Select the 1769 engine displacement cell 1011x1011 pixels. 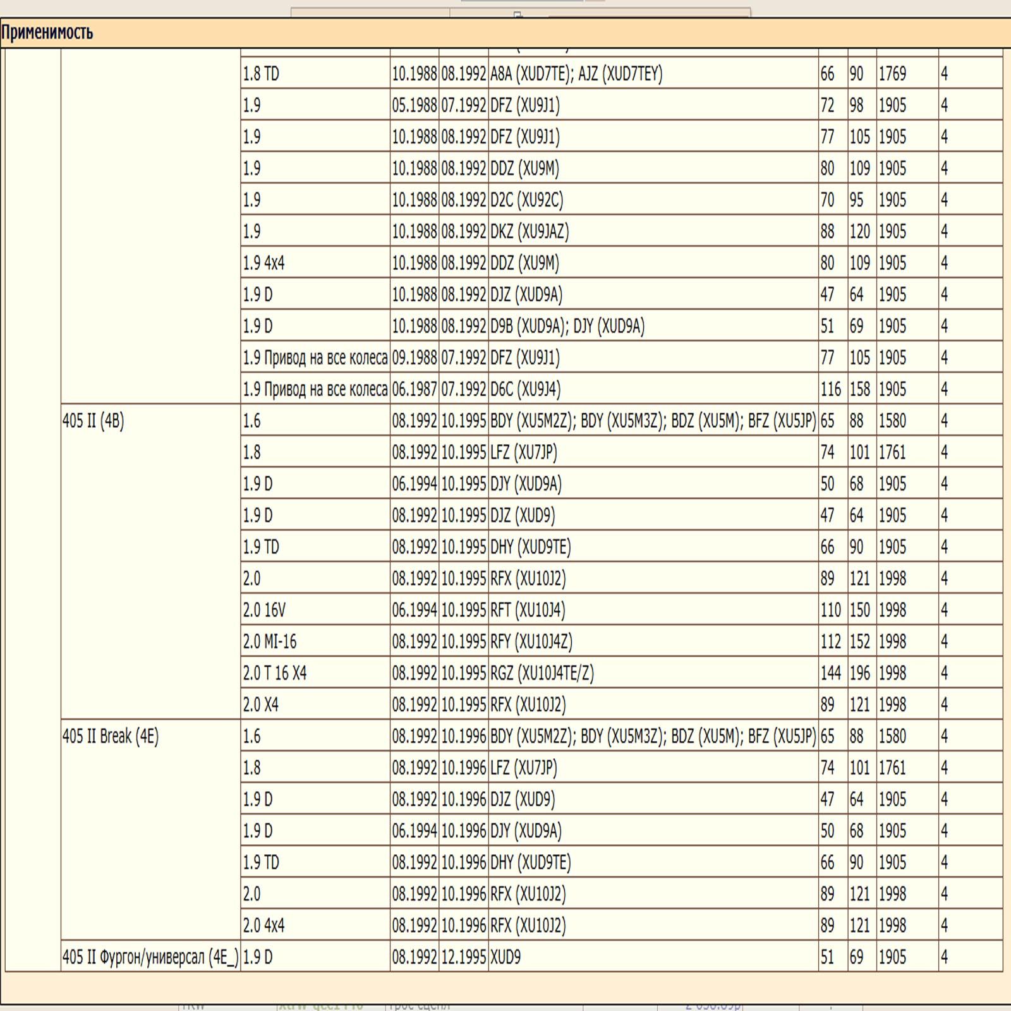pyautogui.click(x=892, y=74)
